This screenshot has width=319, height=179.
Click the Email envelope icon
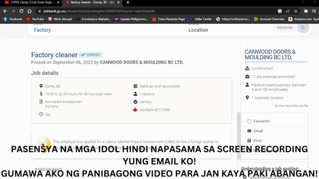click(x=249, y=131)
